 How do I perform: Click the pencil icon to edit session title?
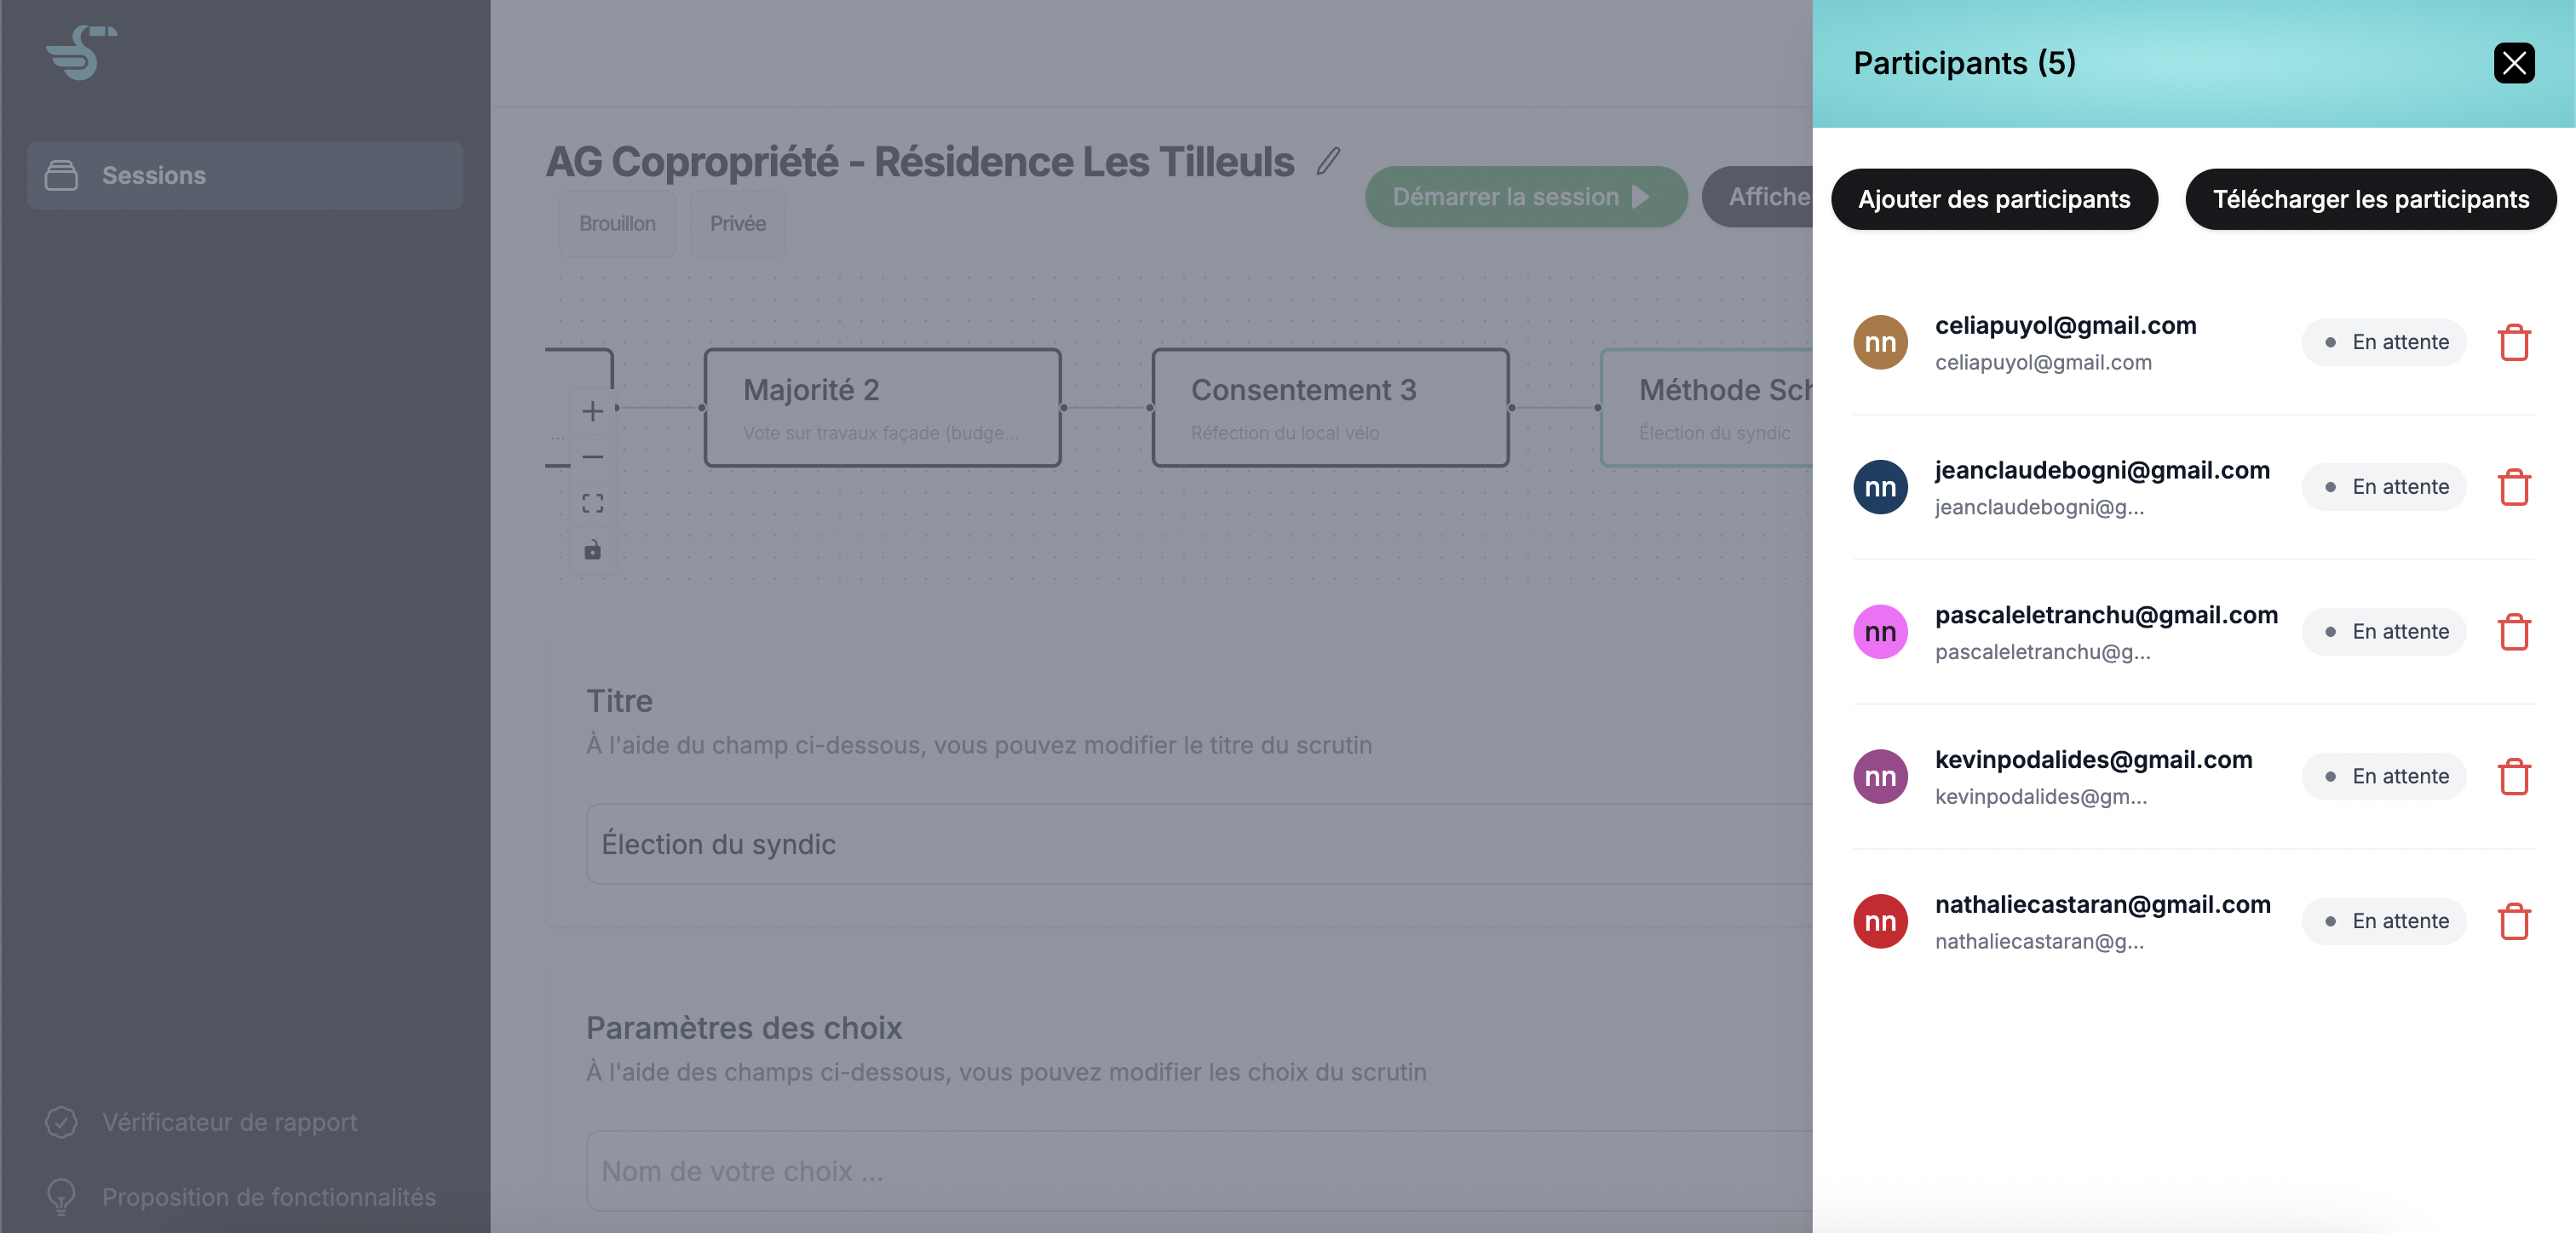(x=1328, y=161)
